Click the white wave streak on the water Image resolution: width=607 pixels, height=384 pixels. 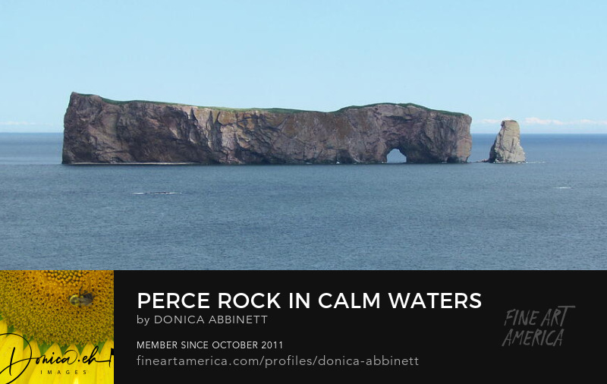pos(157,193)
